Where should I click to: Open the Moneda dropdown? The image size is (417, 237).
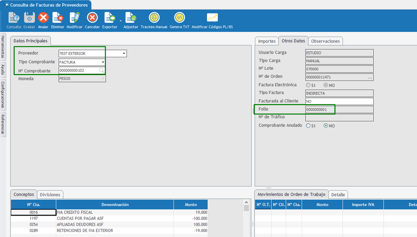pyautogui.click(x=103, y=79)
